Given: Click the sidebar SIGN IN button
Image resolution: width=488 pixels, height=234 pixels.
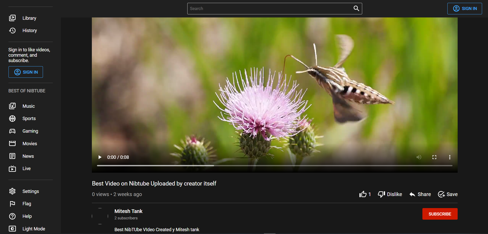Looking at the screenshot, I should point(26,72).
